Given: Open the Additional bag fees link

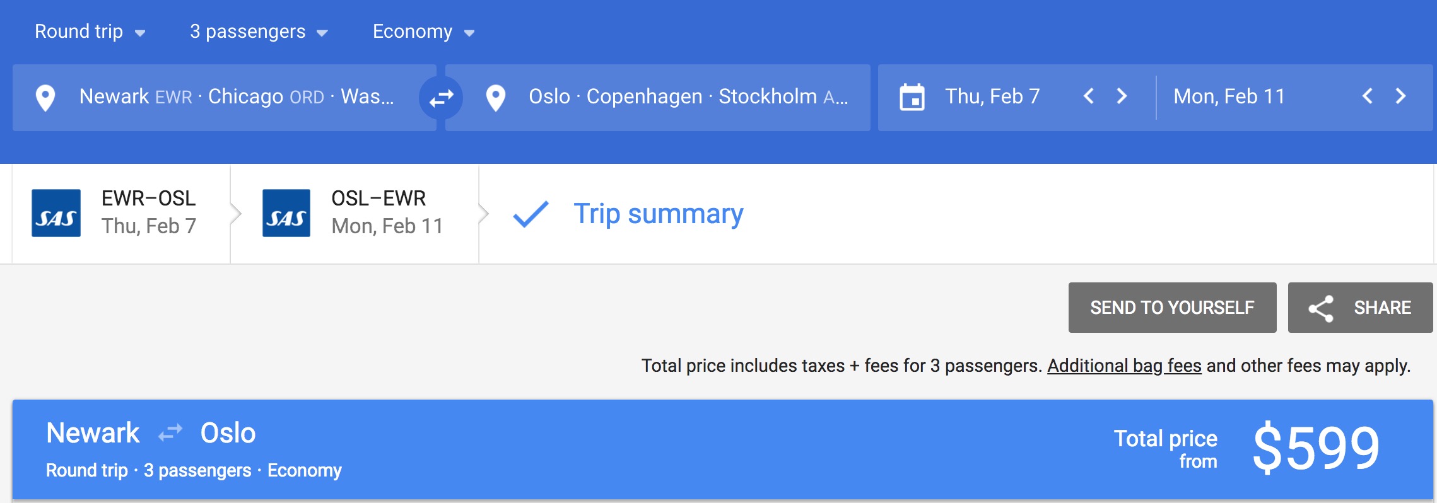Looking at the screenshot, I should 1124,366.
